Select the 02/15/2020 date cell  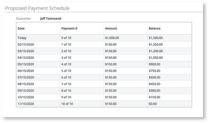tap(26, 44)
